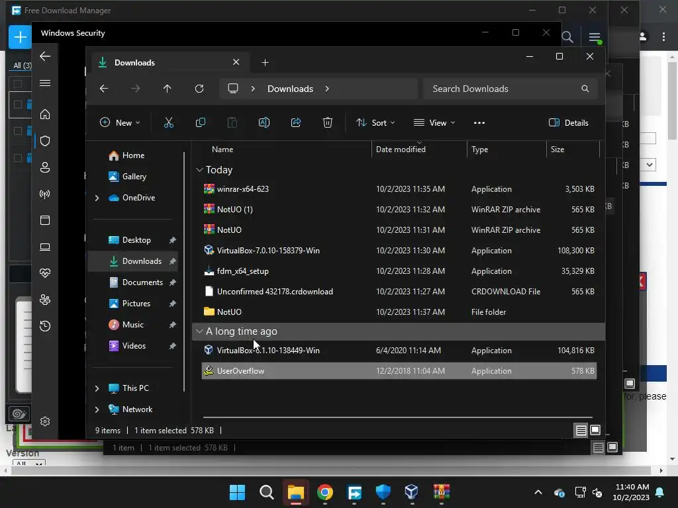
Task: Open Windows Start menu on taskbar
Action: coord(238,492)
